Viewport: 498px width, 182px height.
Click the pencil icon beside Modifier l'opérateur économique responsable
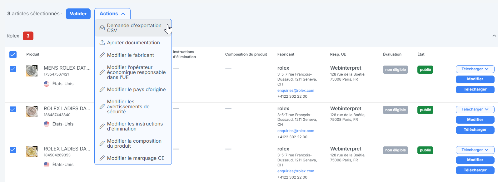pos(102,72)
